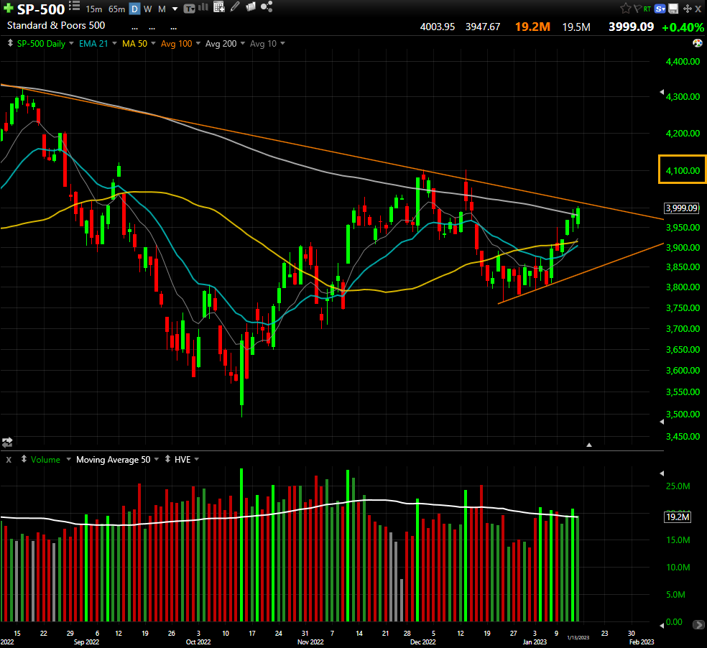
Task: Click the up-down arrows before SP-500 Daily
Action: click(10, 43)
